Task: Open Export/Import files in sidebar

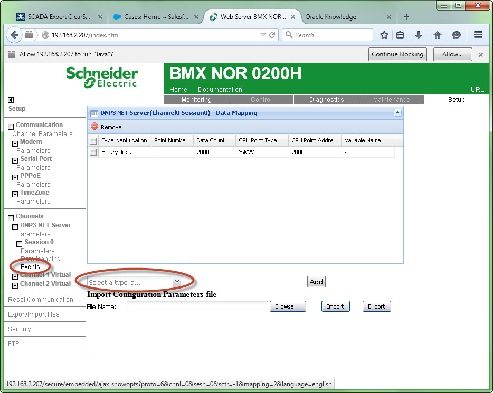Action: coord(34,314)
